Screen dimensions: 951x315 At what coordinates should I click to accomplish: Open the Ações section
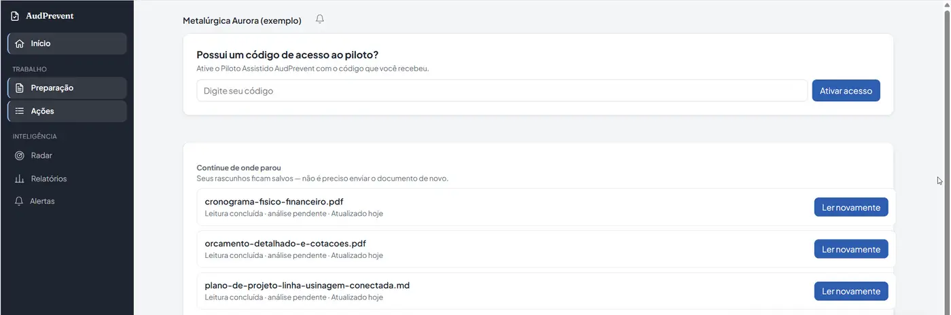67,111
